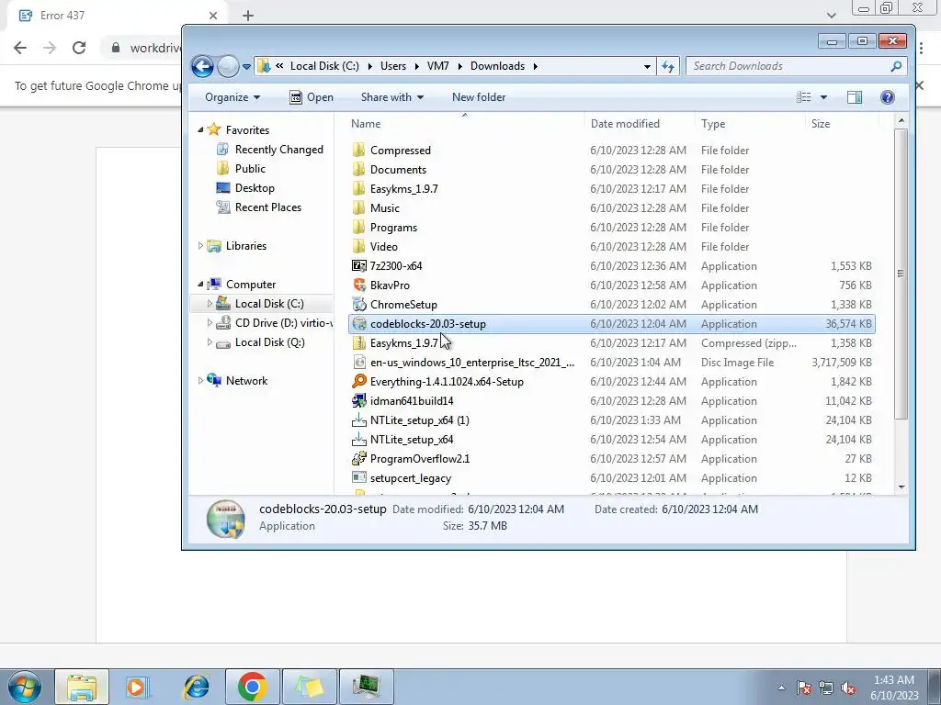Click VM7 in the address breadcrumb
The image size is (941, 705).
click(x=437, y=66)
